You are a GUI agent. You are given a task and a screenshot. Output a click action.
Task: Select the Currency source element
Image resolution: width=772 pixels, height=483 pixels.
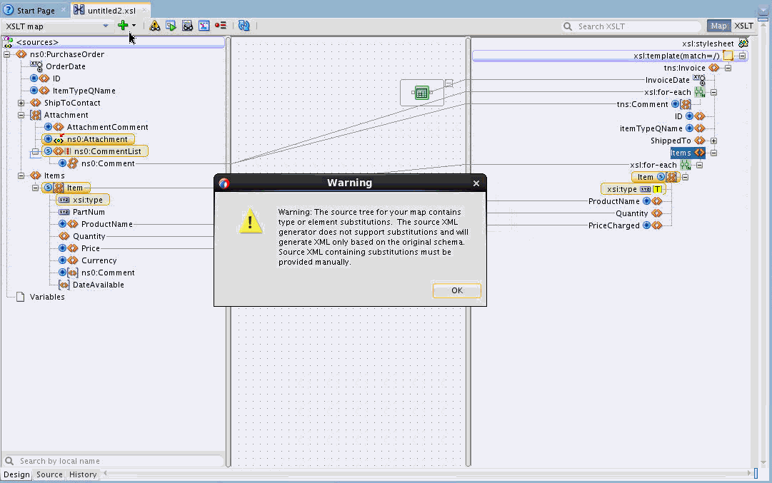[99, 260]
